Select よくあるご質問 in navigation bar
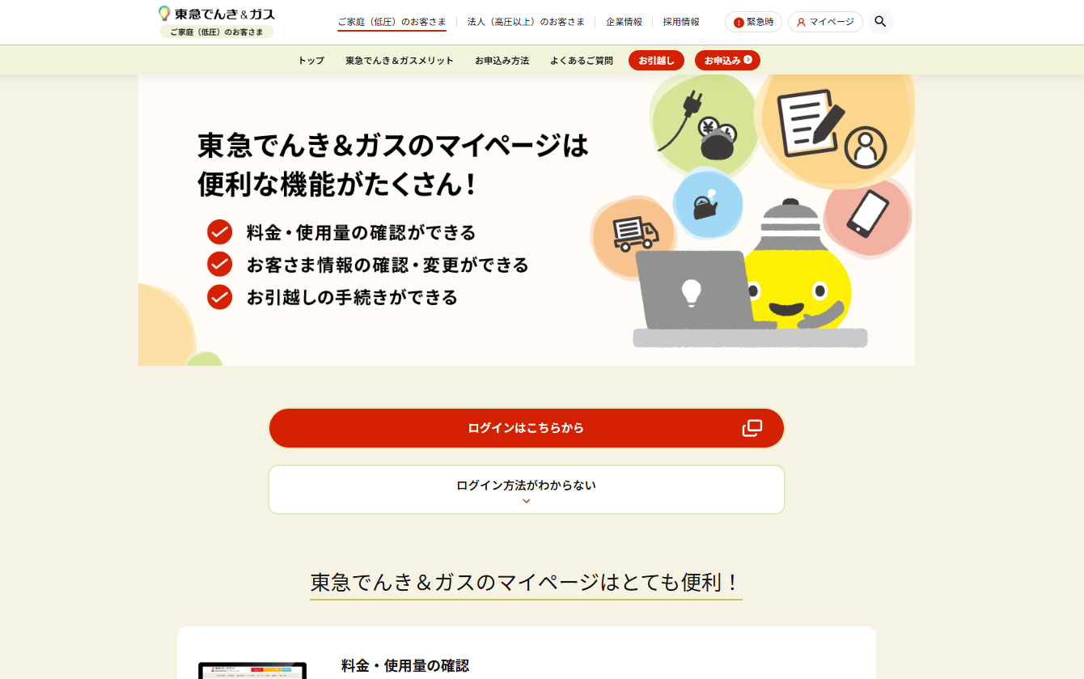This screenshot has width=1084, height=679. tap(582, 61)
